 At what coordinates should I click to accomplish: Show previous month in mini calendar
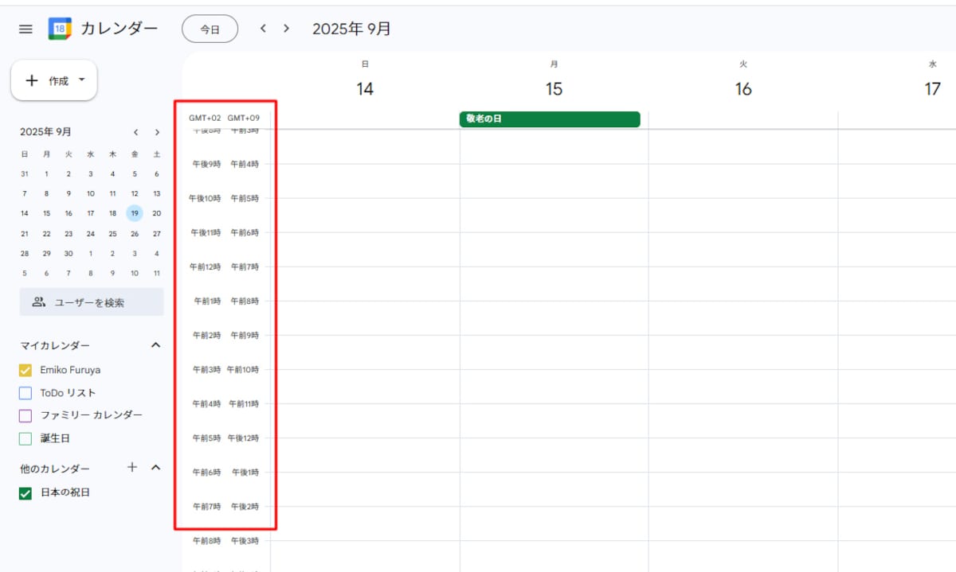point(135,132)
